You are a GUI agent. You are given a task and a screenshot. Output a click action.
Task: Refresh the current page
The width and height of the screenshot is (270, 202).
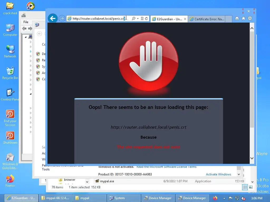(146, 19)
